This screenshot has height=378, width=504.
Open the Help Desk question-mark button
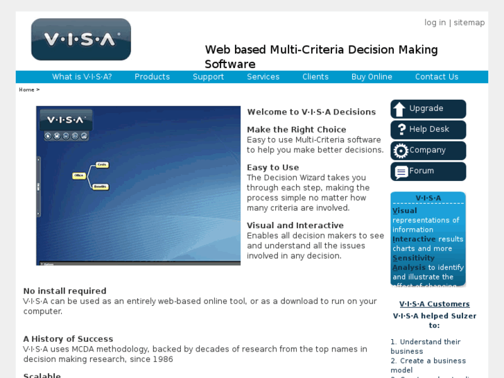click(428, 130)
